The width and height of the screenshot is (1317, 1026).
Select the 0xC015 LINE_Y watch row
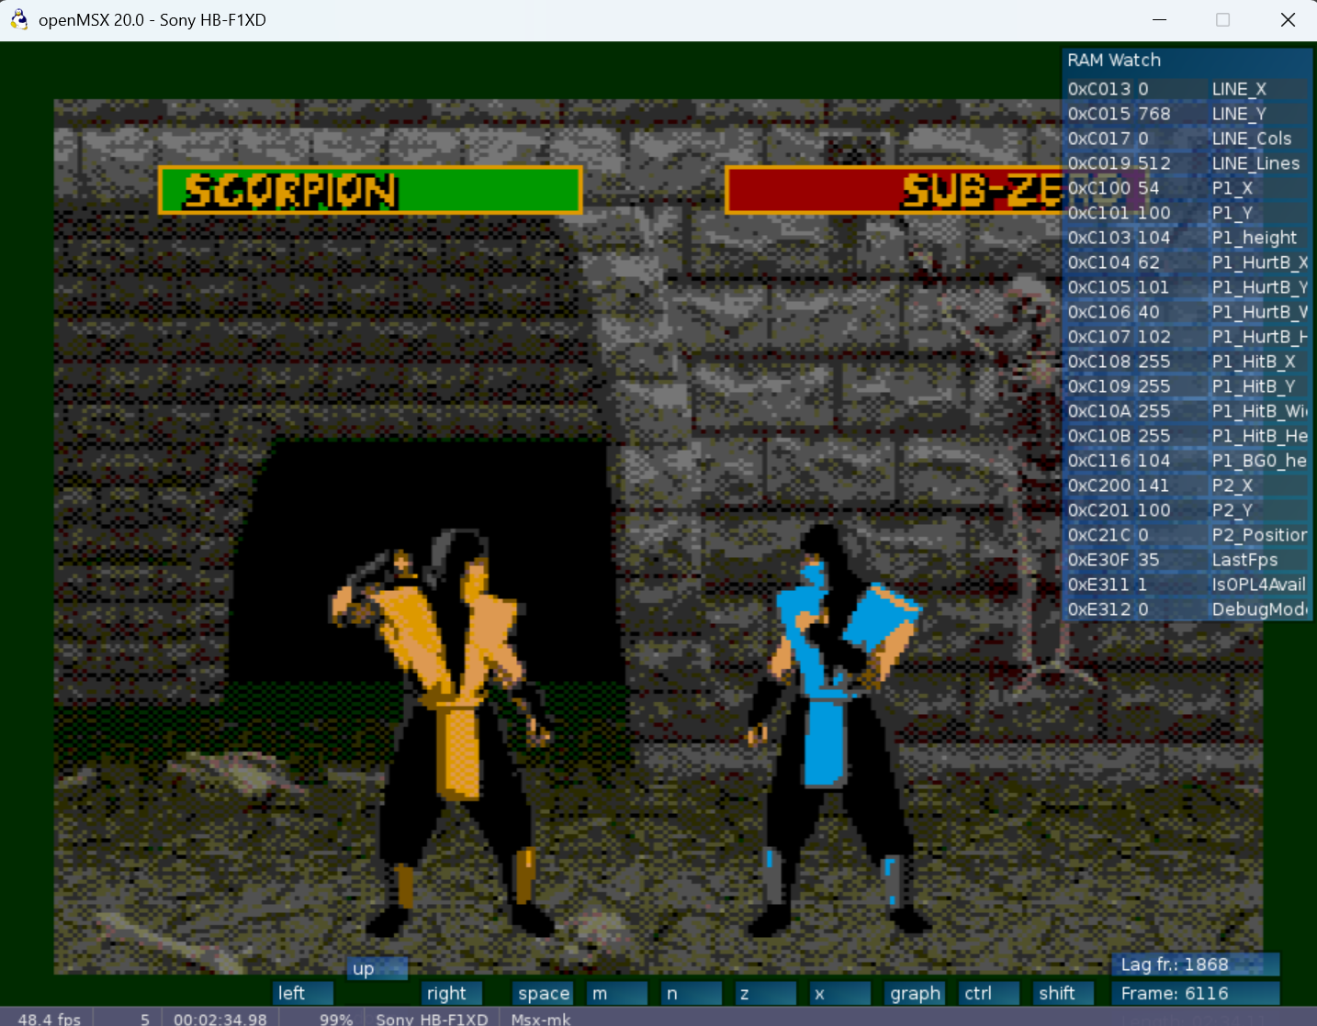[x=1187, y=114]
